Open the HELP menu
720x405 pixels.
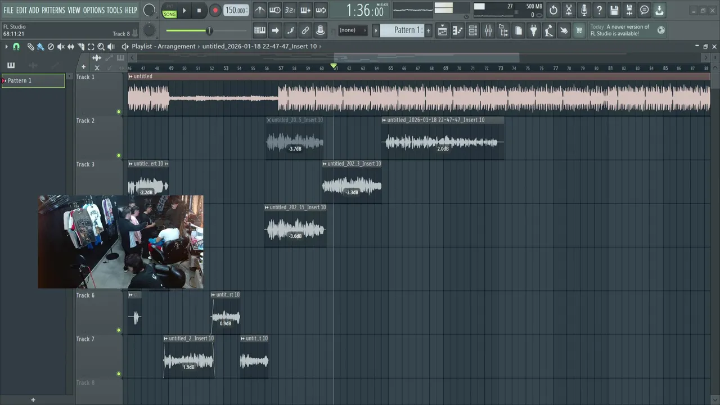point(131,10)
